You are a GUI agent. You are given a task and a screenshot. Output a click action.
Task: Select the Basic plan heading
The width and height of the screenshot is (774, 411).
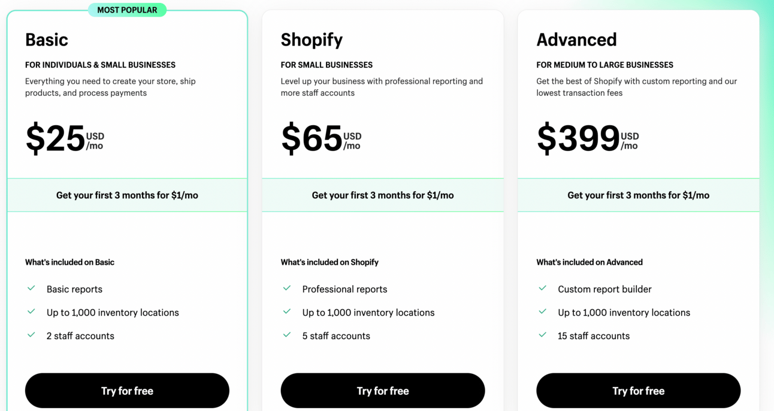[x=47, y=40]
